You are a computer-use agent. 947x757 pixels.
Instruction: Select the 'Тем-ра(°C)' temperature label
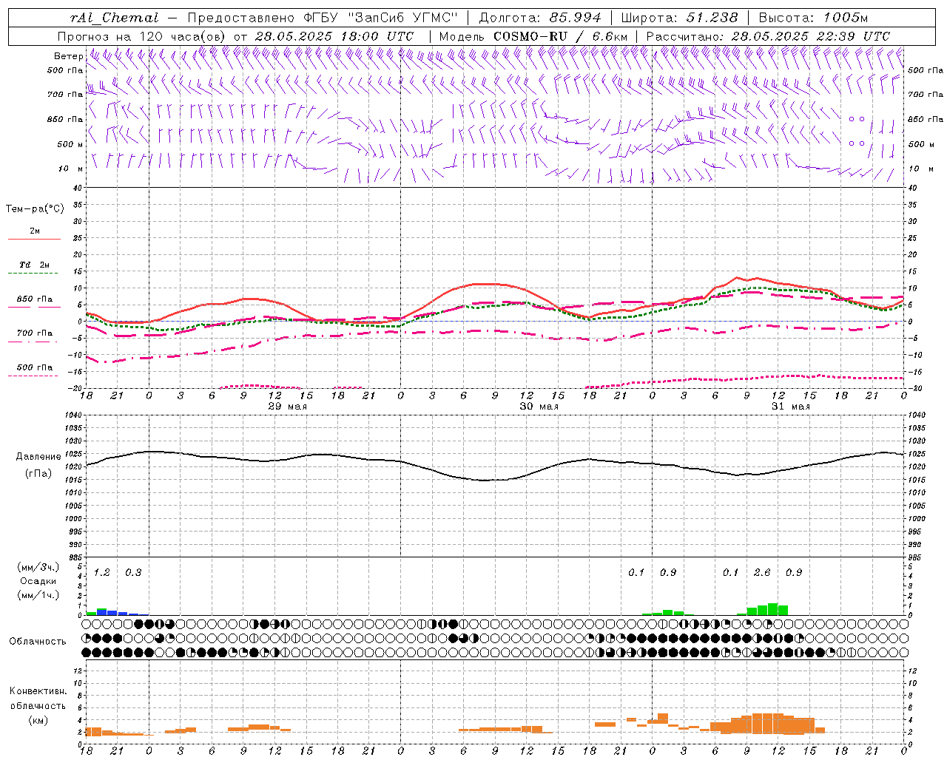click(35, 209)
